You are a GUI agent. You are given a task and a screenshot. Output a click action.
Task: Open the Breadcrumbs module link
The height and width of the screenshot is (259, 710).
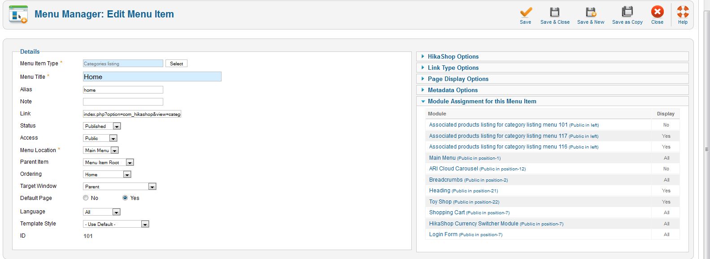click(x=468, y=180)
